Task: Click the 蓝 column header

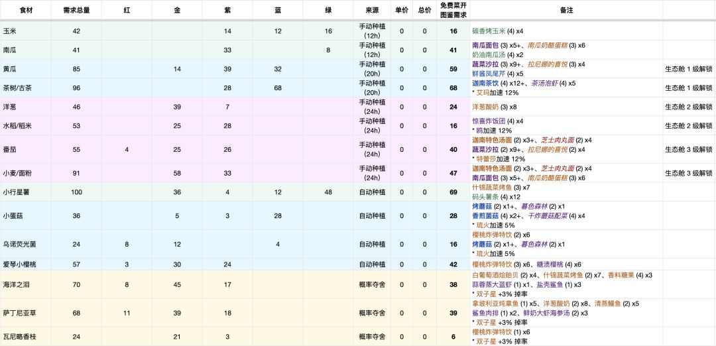Action: 277,10
